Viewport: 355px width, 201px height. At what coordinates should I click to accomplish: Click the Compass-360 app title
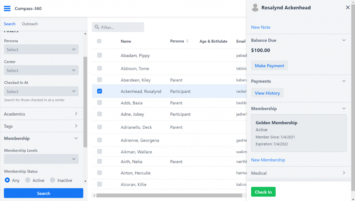point(28,8)
